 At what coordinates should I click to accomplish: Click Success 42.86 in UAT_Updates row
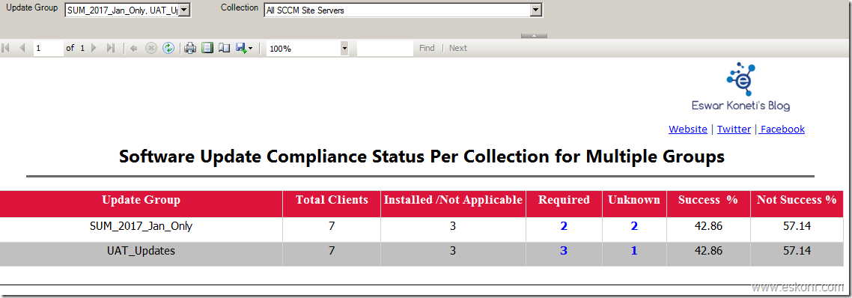tap(708, 252)
